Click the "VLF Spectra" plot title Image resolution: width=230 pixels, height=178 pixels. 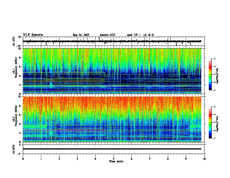coord(33,35)
